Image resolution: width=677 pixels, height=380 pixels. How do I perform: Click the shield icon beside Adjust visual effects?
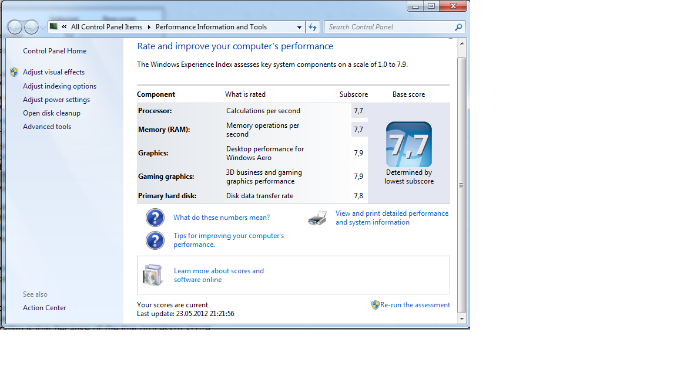pos(14,72)
